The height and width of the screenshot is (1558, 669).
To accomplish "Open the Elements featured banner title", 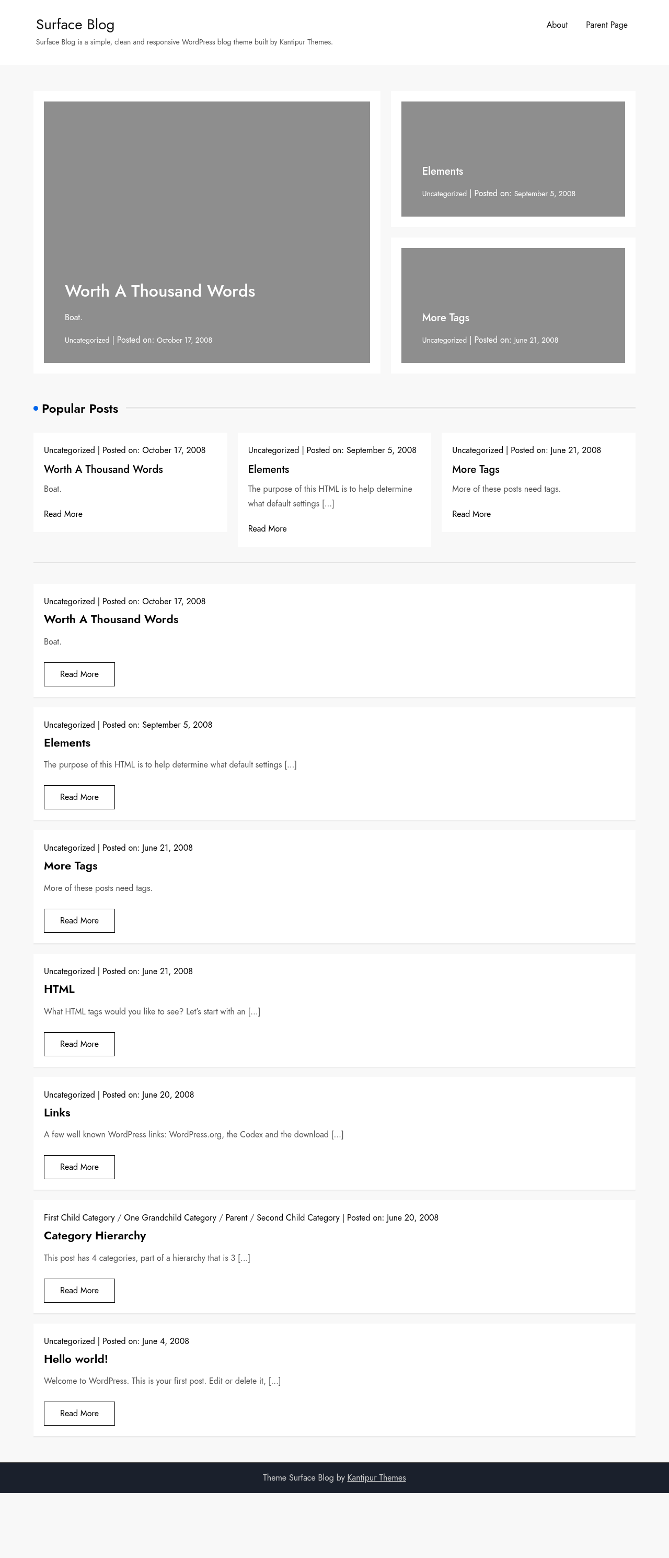I will point(442,171).
